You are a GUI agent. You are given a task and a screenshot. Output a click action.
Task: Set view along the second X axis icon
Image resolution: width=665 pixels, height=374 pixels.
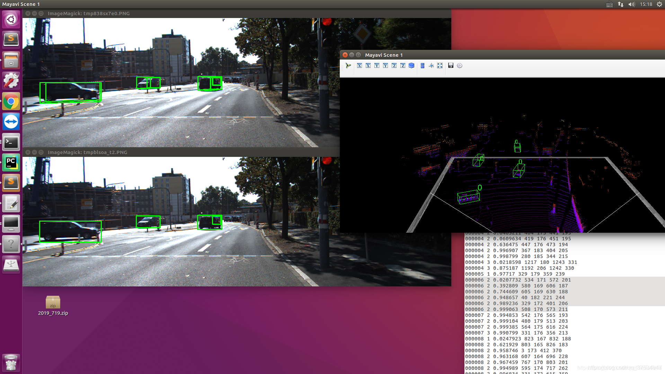[368, 65]
